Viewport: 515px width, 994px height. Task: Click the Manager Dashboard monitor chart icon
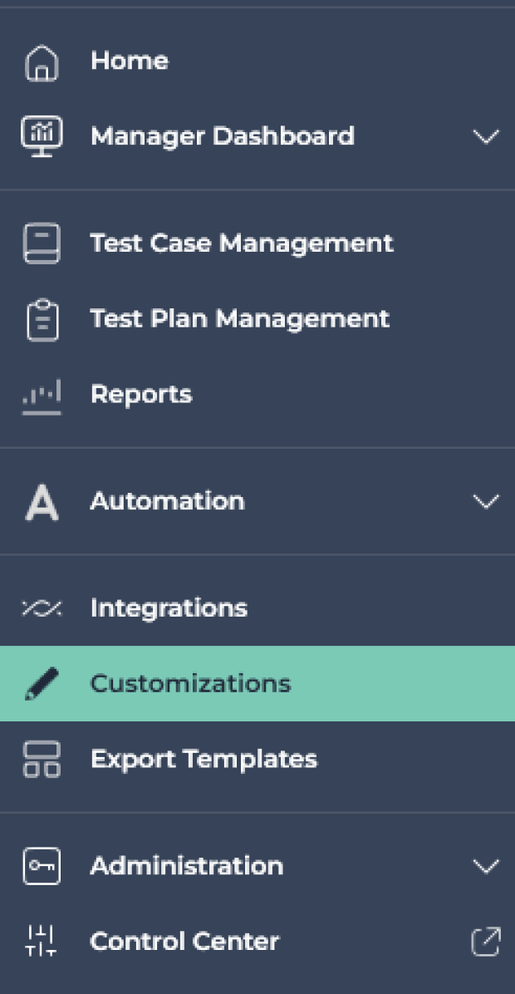pos(42,135)
